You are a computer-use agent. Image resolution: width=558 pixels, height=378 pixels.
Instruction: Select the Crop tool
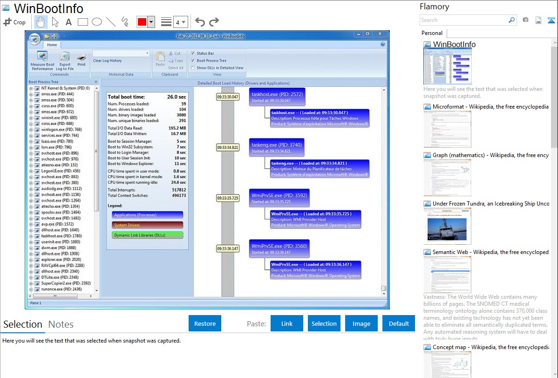click(14, 22)
